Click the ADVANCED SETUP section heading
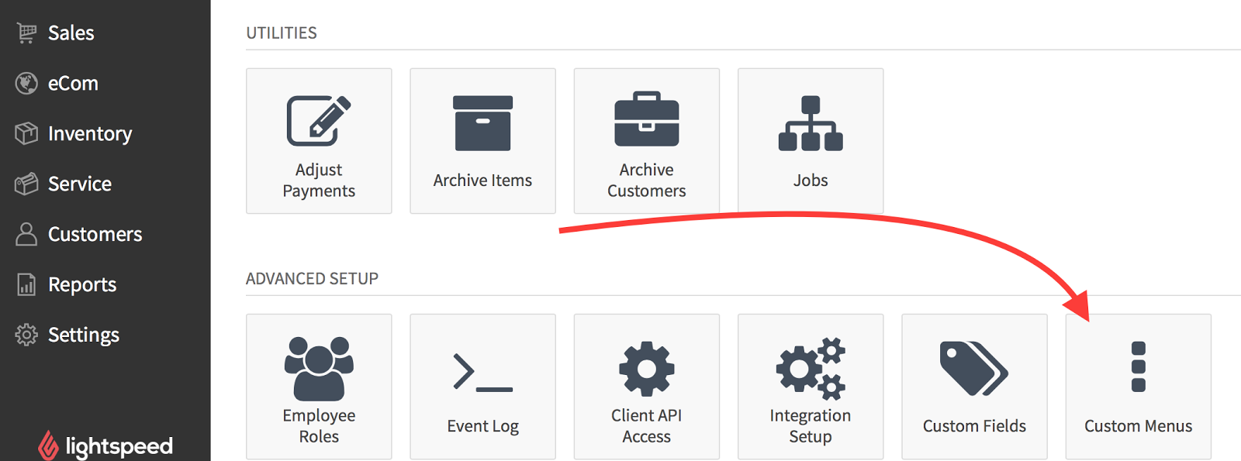The image size is (1241, 461). coord(312,278)
